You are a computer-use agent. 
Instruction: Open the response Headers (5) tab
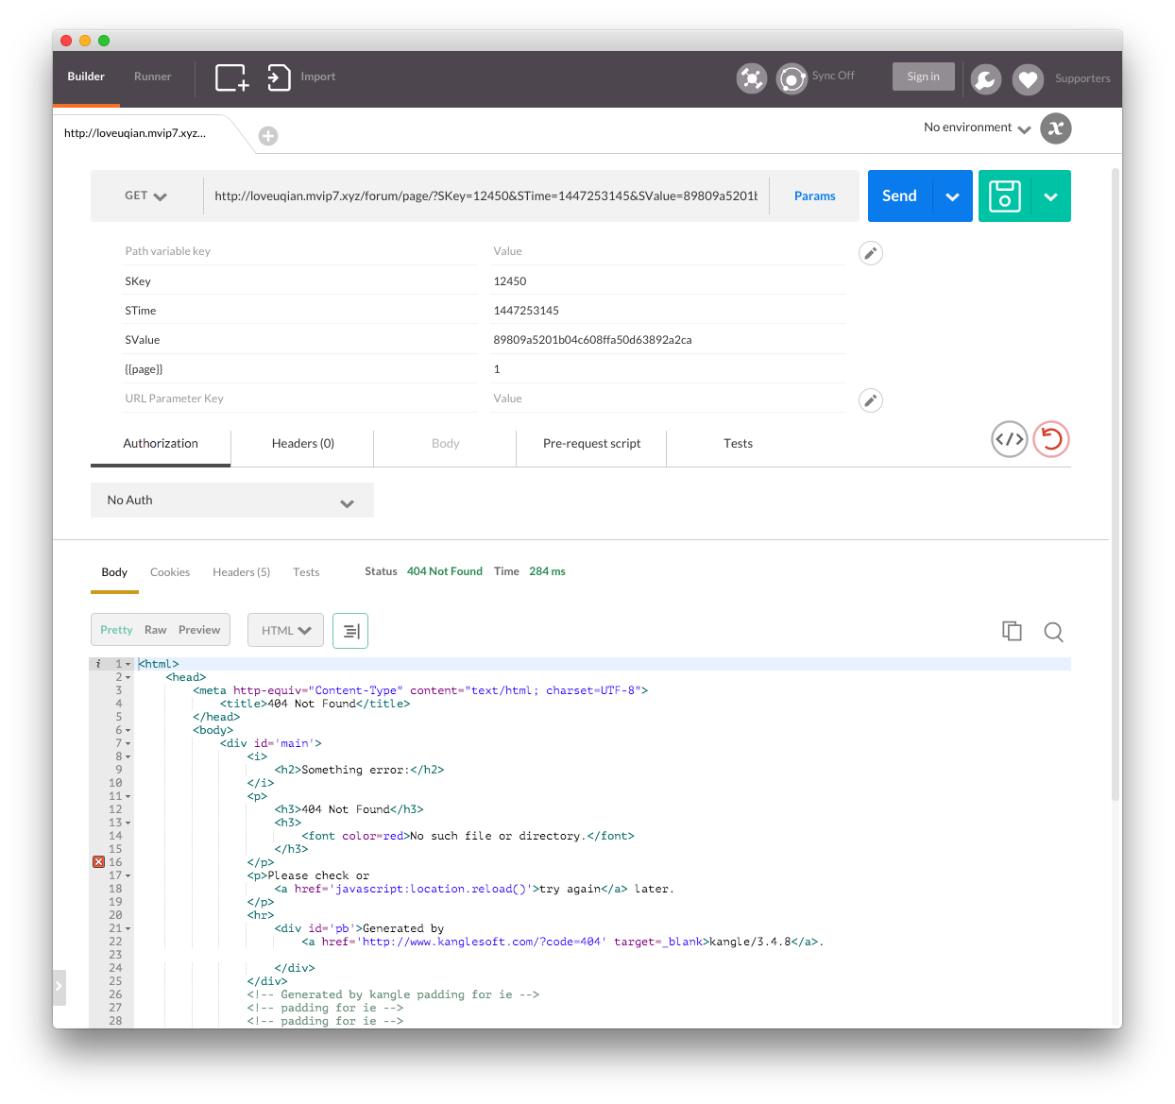242,572
